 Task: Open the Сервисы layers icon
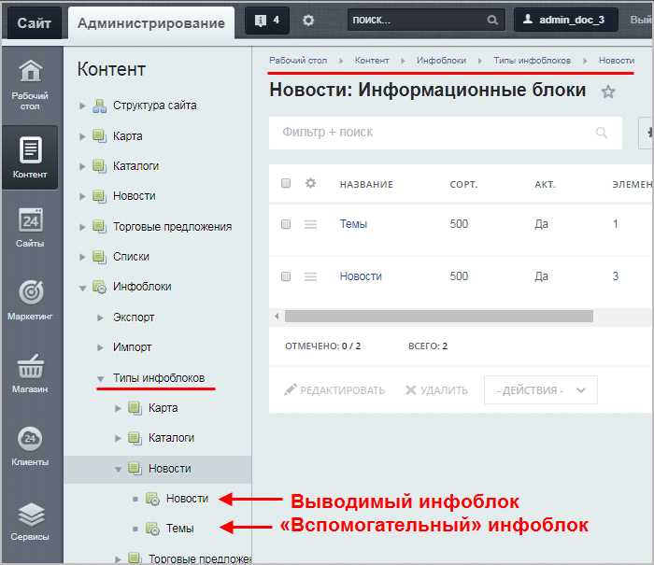(31, 515)
